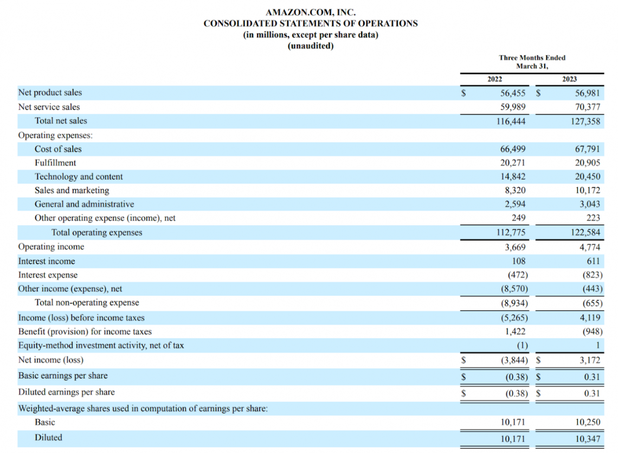Select the "Interest income" row label
618x453 pixels.
coord(47,261)
